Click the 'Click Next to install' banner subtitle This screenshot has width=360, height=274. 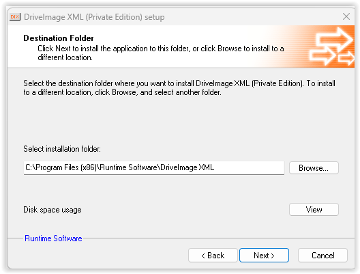coord(161,53)
